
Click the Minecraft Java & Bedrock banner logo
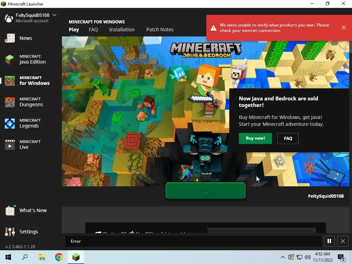[206, 50]
